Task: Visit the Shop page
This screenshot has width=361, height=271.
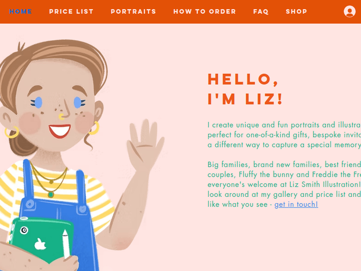Action: point(297,12)
